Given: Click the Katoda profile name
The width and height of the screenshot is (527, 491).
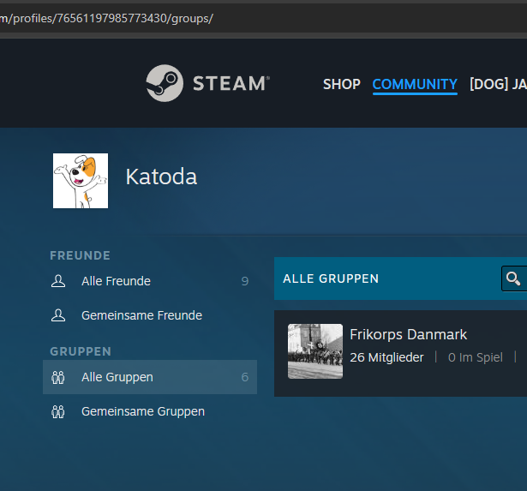Looking at the screenshot, I should coord(161,177).
